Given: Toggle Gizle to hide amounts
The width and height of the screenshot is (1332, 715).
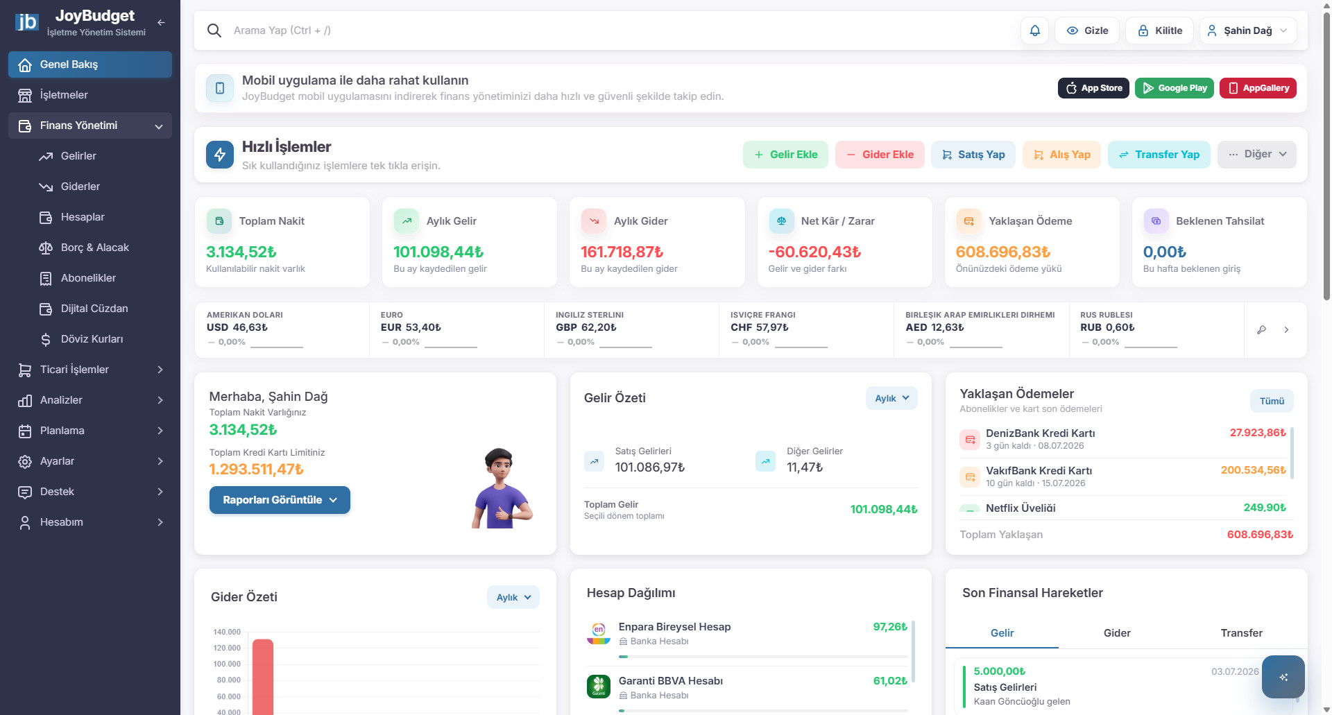Looking at the screenshot, I should pyautogui.click(x=1087, y=31).
